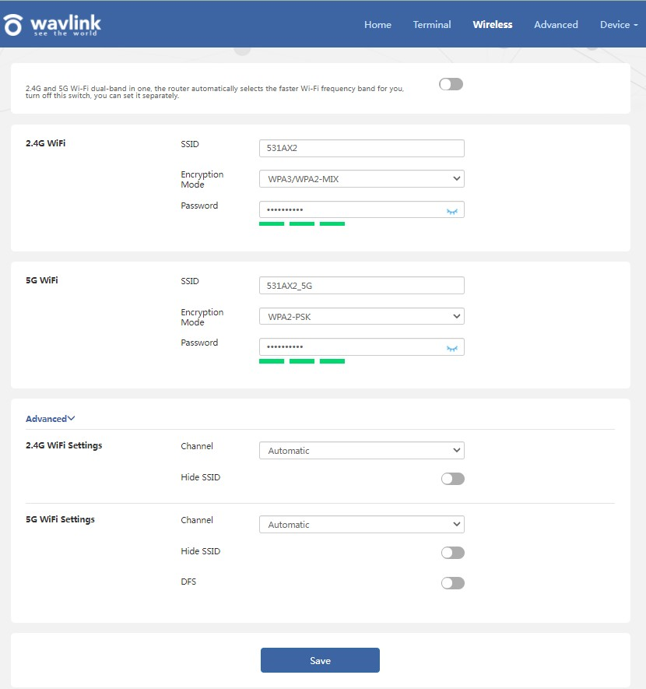
Task: Open the 2.4G Encryption Mode dropdown
Action: click(361, 179)
